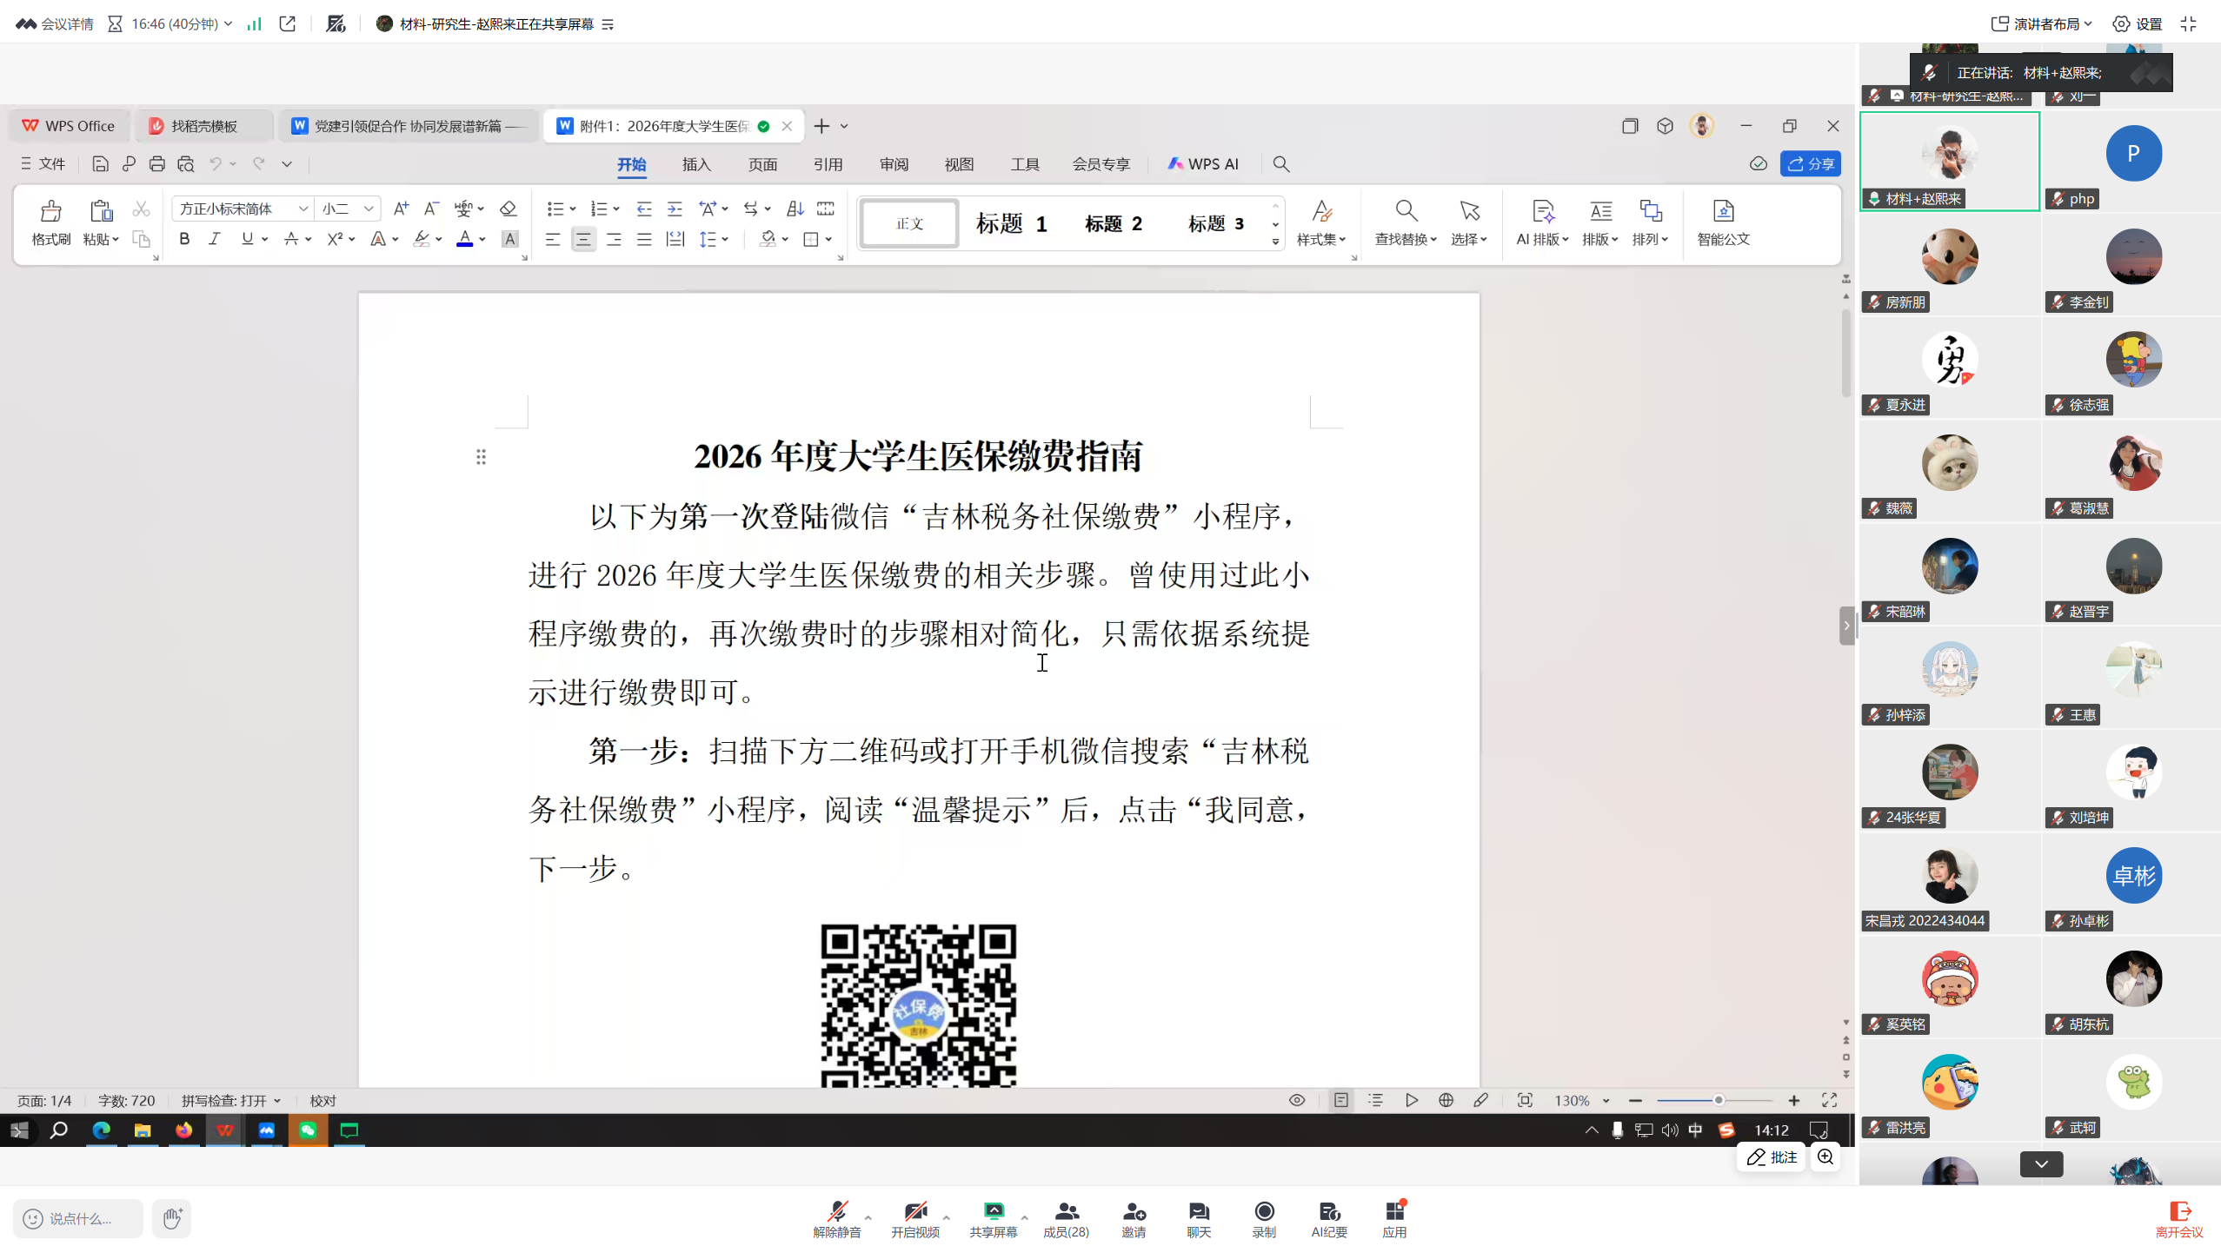Open the font size dropdown showing 小二
Image resolution: width=2221 pixels, height=1246 pixels.
369,209
